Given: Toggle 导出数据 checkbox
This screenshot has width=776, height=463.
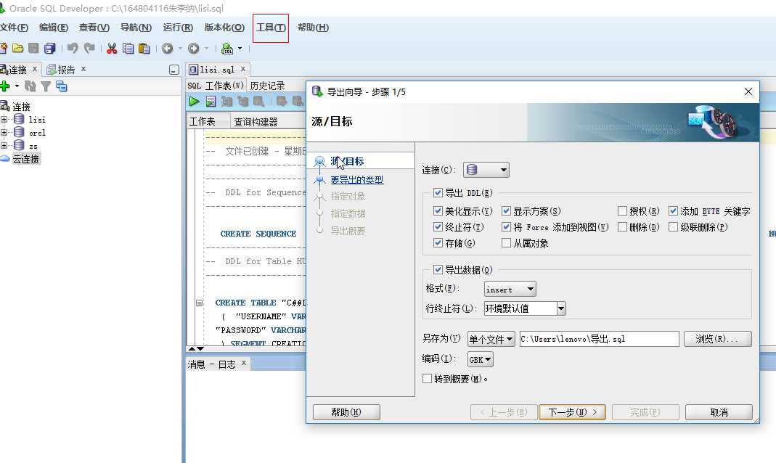Looking at the screenshot, I should tap(438, 269).
